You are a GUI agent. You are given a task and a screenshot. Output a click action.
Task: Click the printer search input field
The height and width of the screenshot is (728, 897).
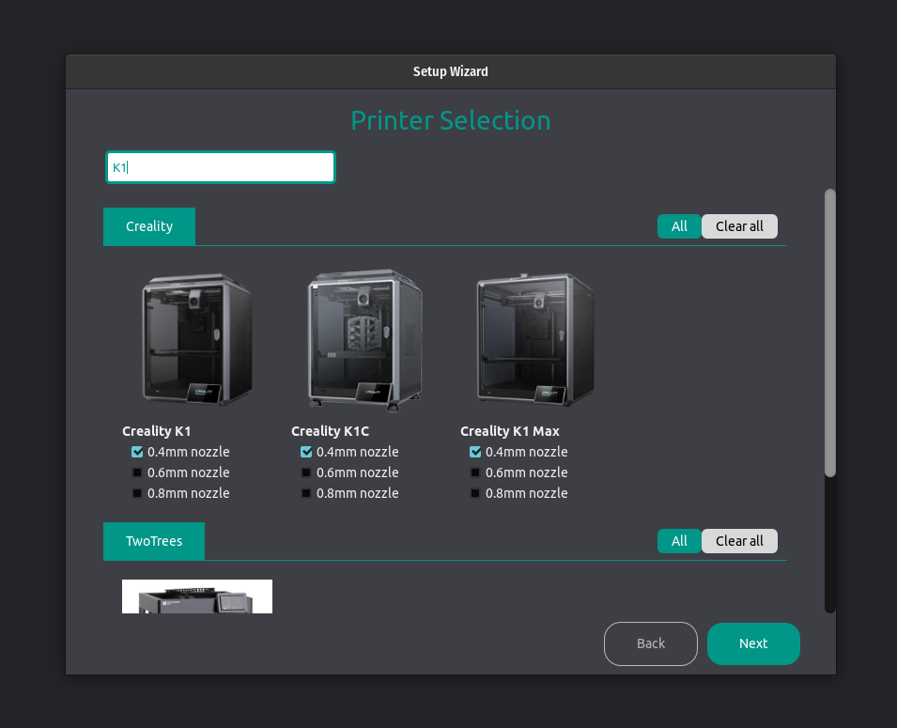click(x=220, y=166)
